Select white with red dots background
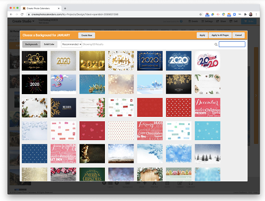Screen dimensions: 265x201 tap(121, 131)
